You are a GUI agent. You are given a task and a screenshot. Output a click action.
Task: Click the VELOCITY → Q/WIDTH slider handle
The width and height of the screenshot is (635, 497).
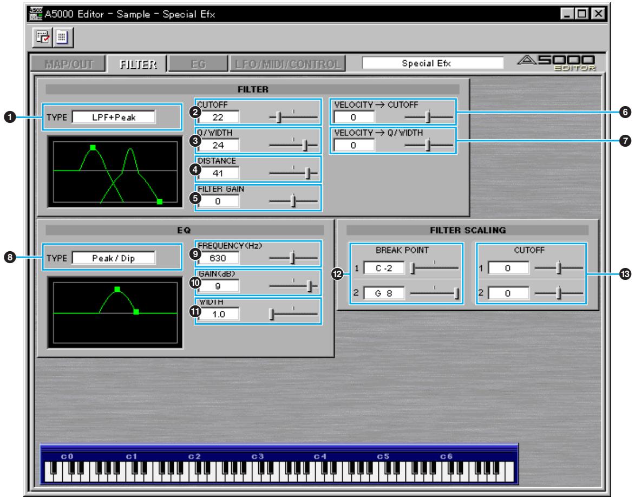click(x=428, y=146)
